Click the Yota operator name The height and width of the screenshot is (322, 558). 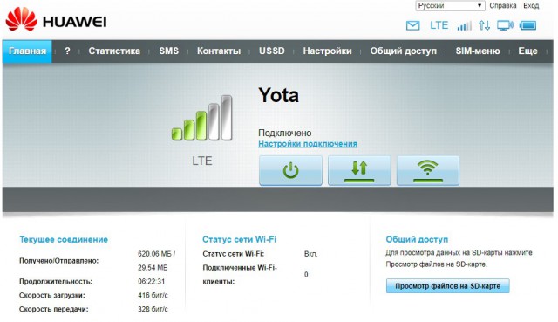click(x=279, y=95)
